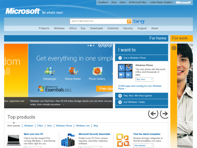Click the previous orange slide panel
The height and width of the screenshot is (148, 197).
[x=16, y=70]
